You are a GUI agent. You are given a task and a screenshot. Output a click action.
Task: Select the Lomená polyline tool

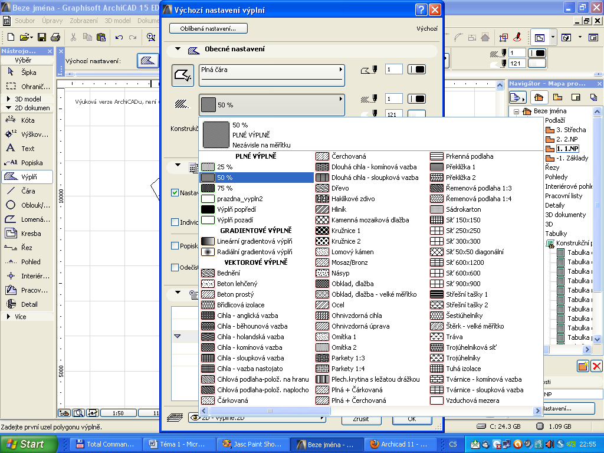[27, 219]
